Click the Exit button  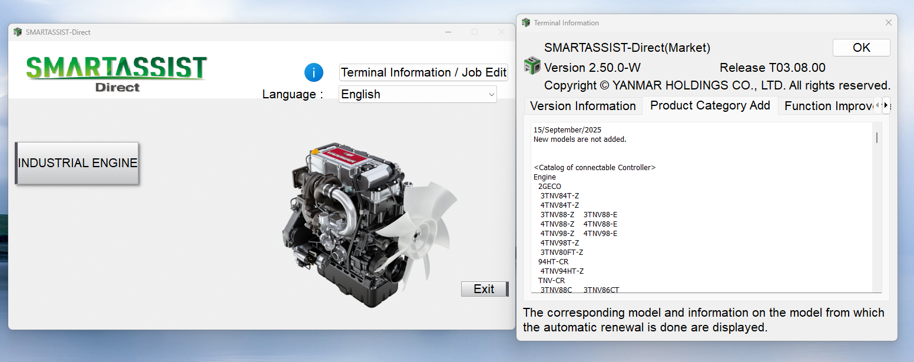[484, 288]
